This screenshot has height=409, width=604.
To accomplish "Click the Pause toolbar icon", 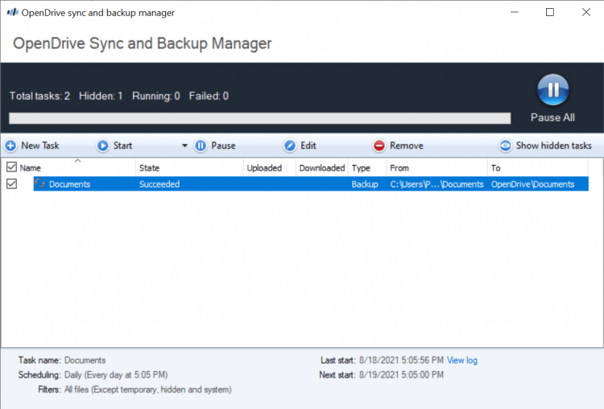I will point(201,146).
